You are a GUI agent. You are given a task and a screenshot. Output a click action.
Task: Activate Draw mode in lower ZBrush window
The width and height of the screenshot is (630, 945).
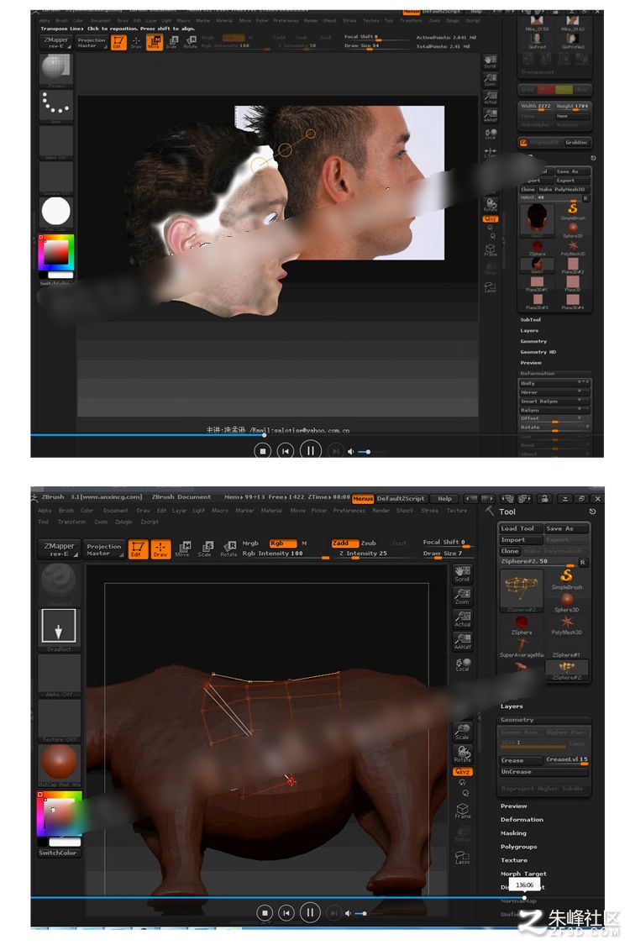(160, 549)
